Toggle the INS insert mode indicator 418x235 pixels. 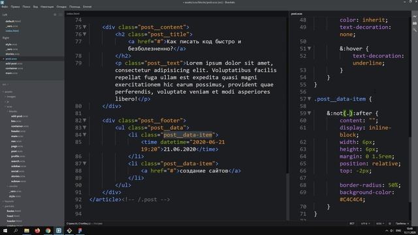tap(352, 223)
